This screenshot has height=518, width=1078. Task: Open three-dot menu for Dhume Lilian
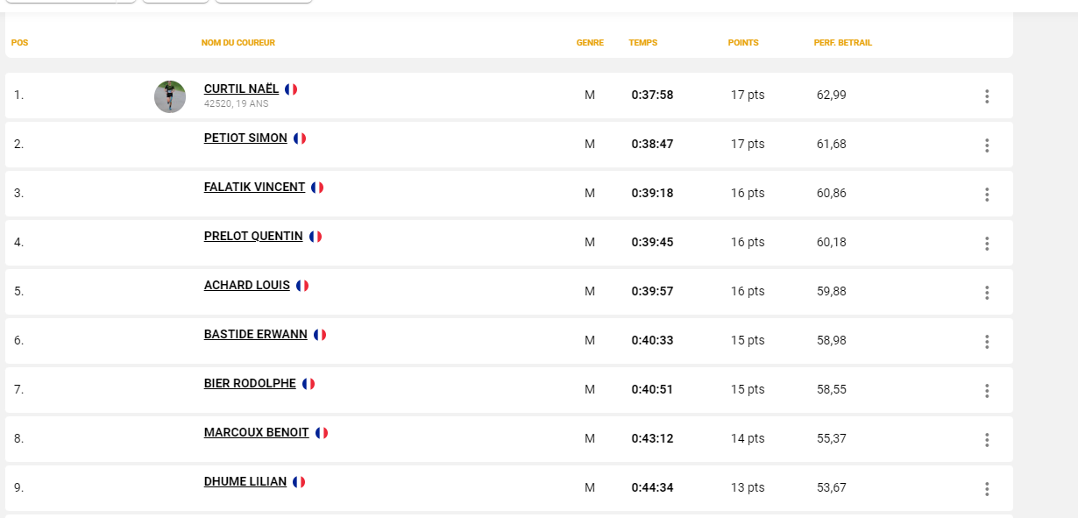point(987,489)
